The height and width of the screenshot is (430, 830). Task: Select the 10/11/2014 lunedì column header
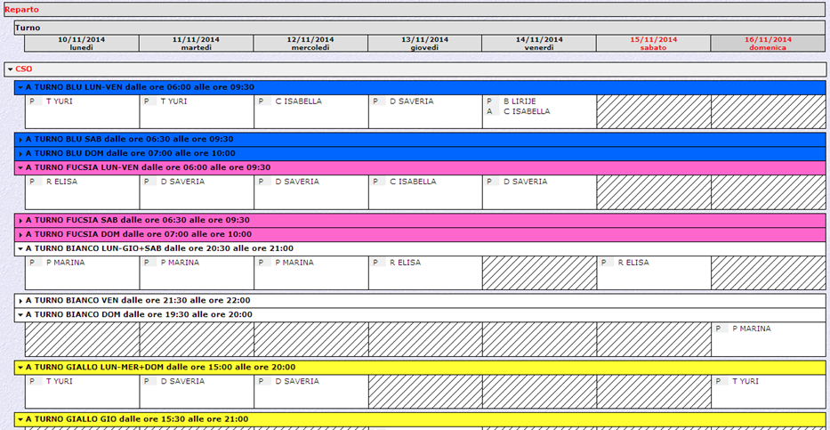[82, 44]
